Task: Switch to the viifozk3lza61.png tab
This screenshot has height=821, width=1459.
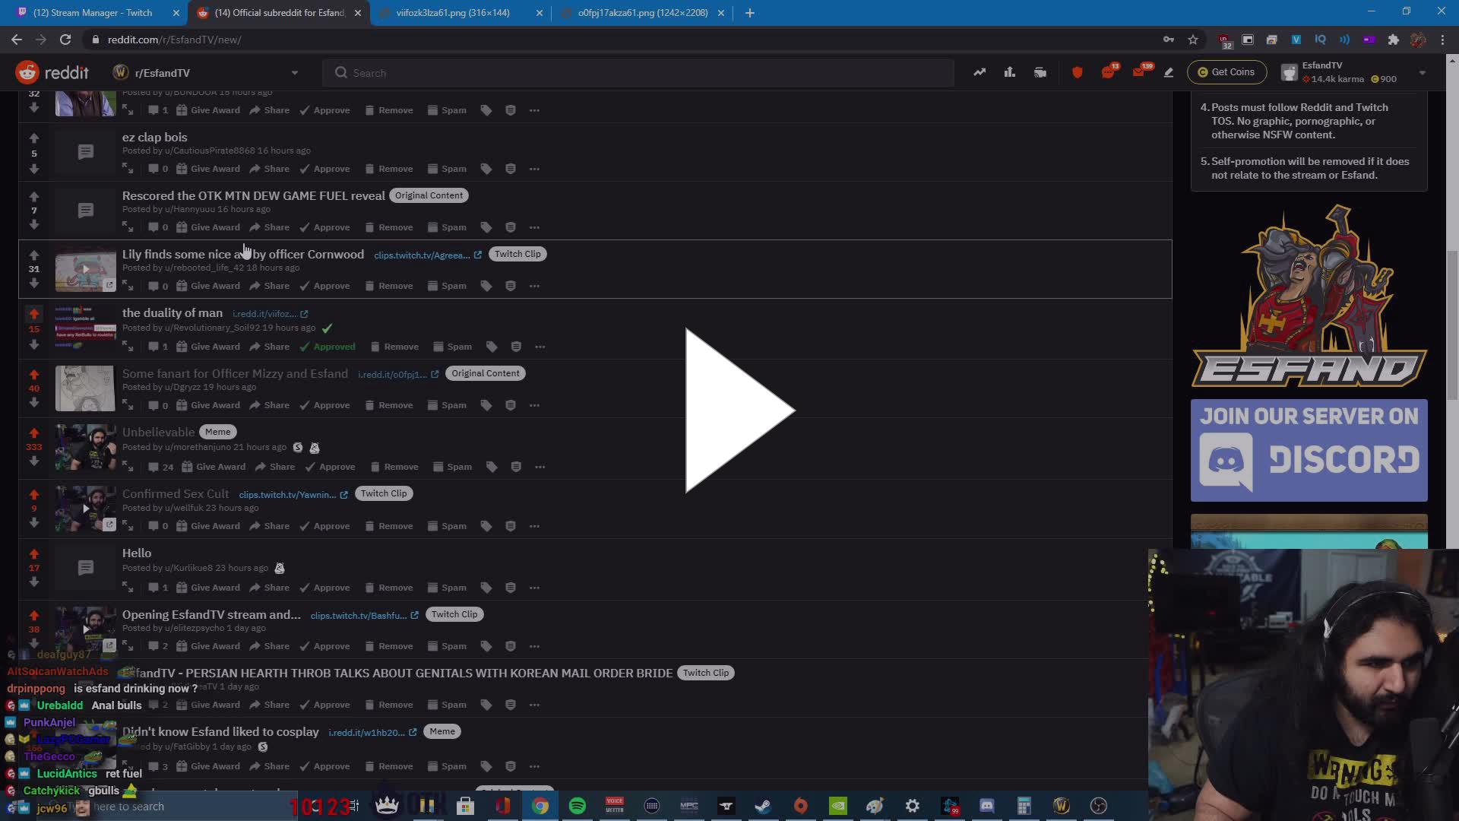Action: point(453,13)
